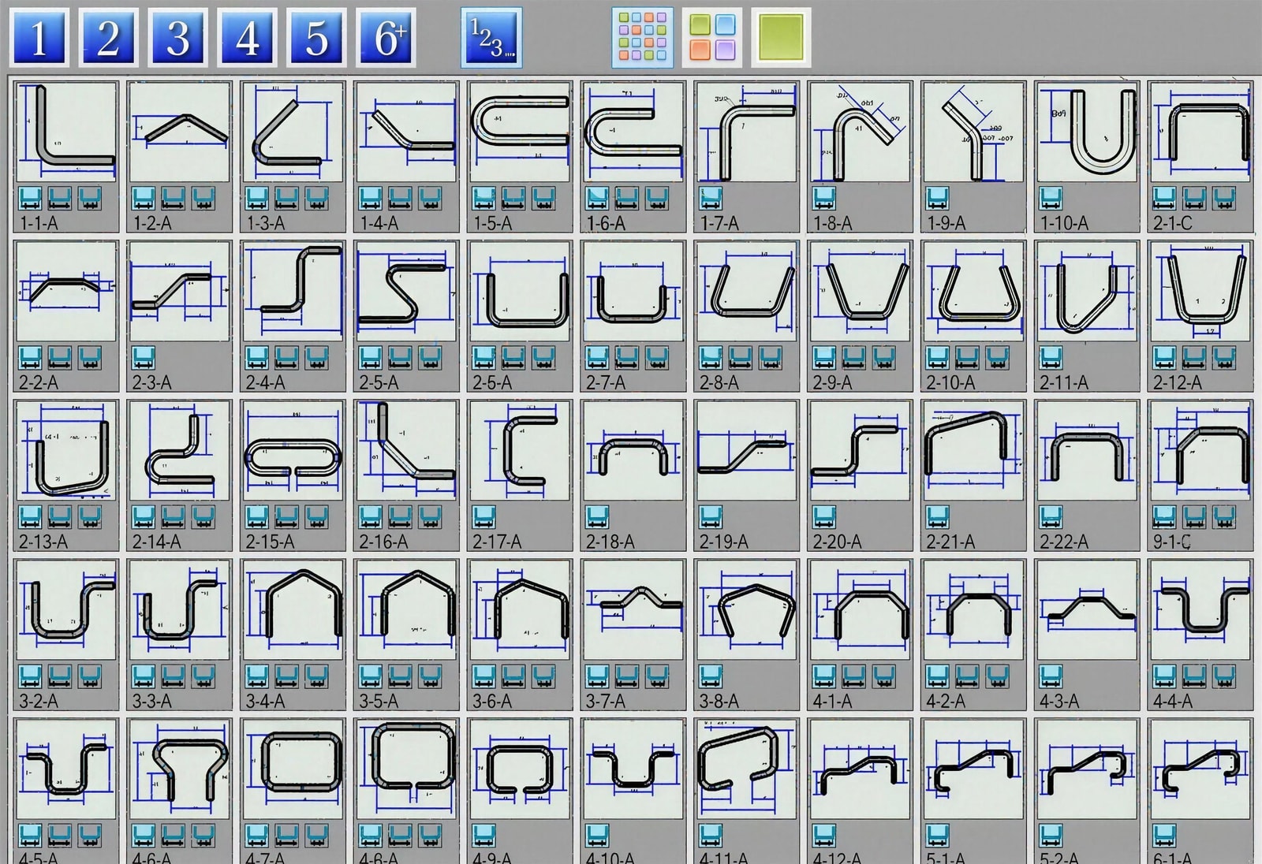Select the number 5 bend filter button
The width and height of the screenshot is (1262, 864).
point(316,37)
